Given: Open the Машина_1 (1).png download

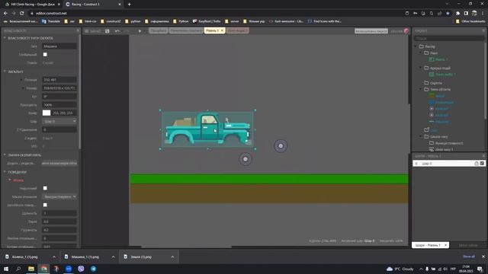Looking at the screenshot, I should (85, 257).
